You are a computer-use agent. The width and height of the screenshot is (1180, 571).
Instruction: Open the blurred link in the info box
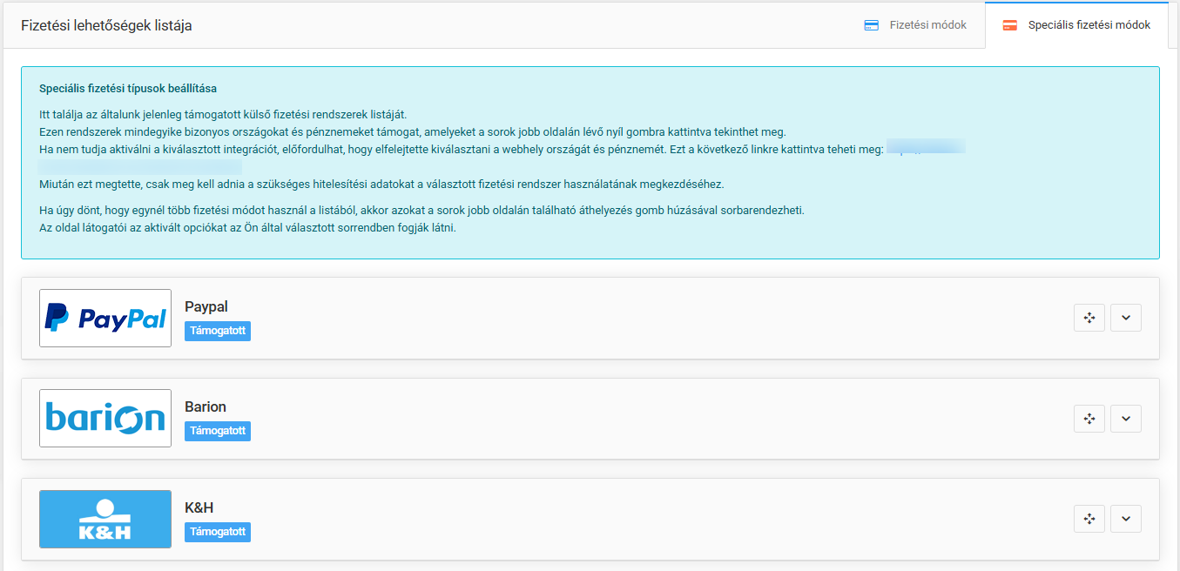tap(926, 148)
